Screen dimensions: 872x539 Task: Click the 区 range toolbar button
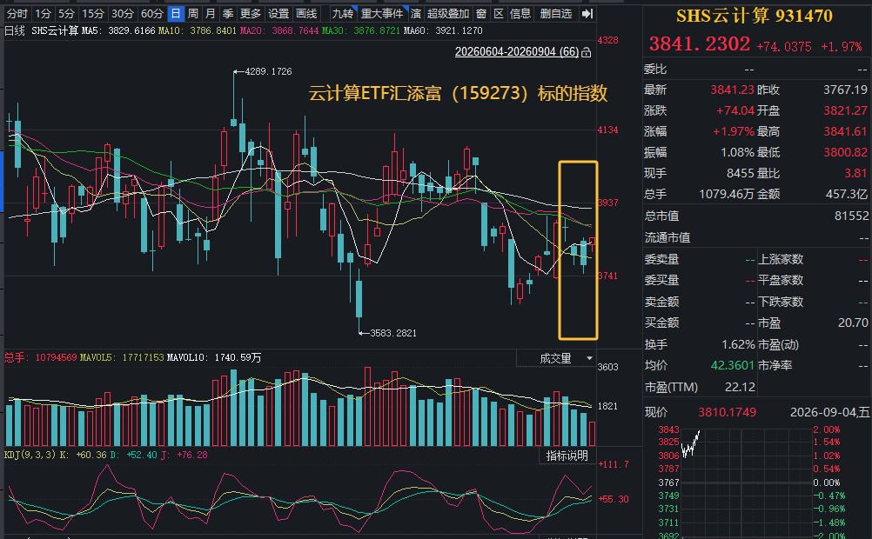[499, 13]
